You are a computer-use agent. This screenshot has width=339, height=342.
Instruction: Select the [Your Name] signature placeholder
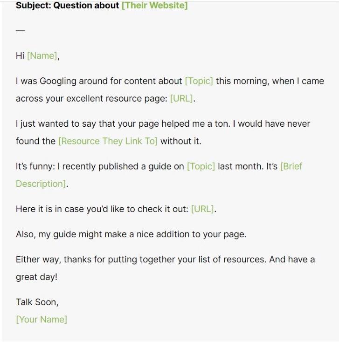pos(42,319)
